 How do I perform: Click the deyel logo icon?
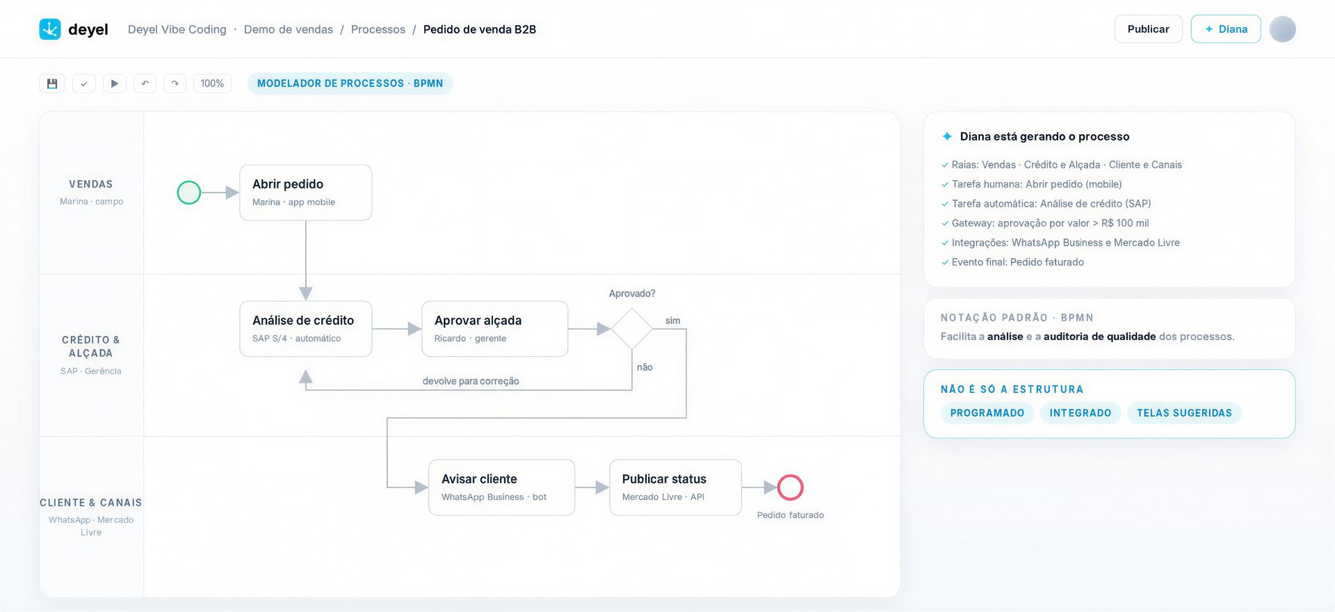click(x=50, y=29)
